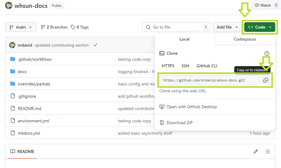Click the Go to file search field
281x168 pixels.
click(176, 27)
